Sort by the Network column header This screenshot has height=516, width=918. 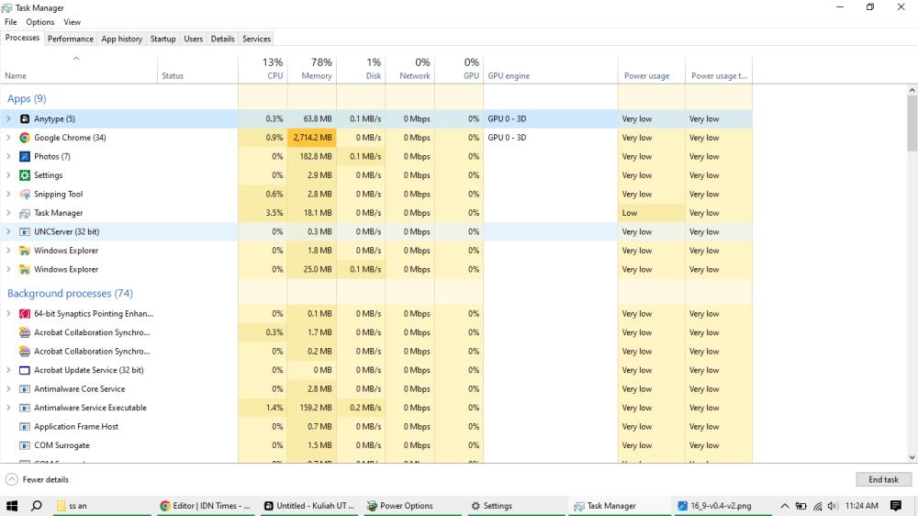pyautogui.click(x=410, y=69)
